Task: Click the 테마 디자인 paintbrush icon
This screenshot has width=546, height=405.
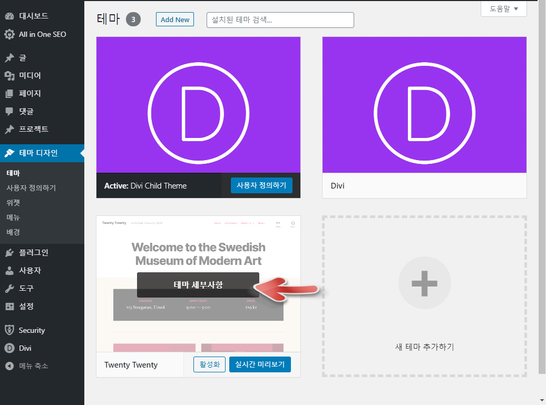Action: (9, 153)
